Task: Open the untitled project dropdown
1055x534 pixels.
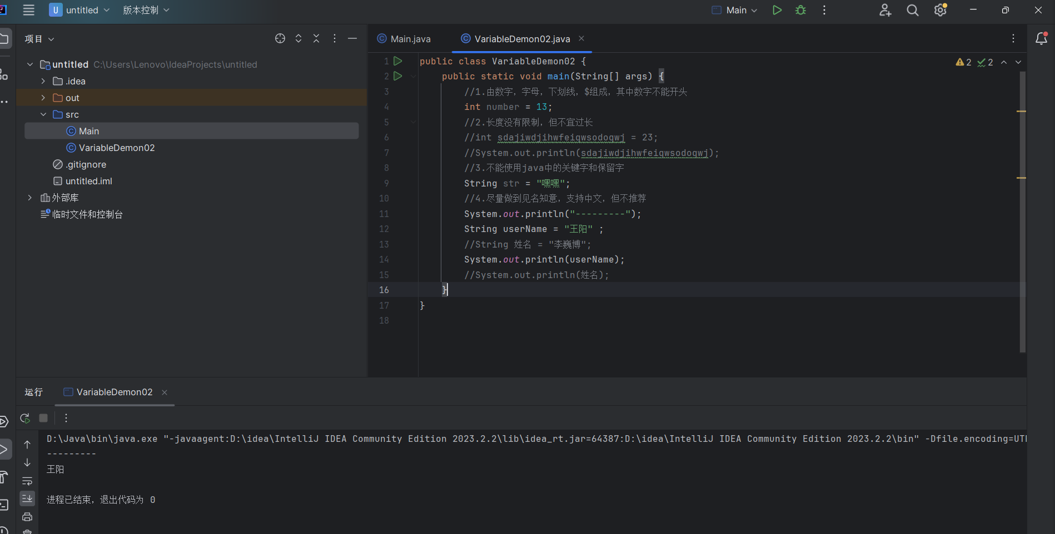Action: click(79, 10)
